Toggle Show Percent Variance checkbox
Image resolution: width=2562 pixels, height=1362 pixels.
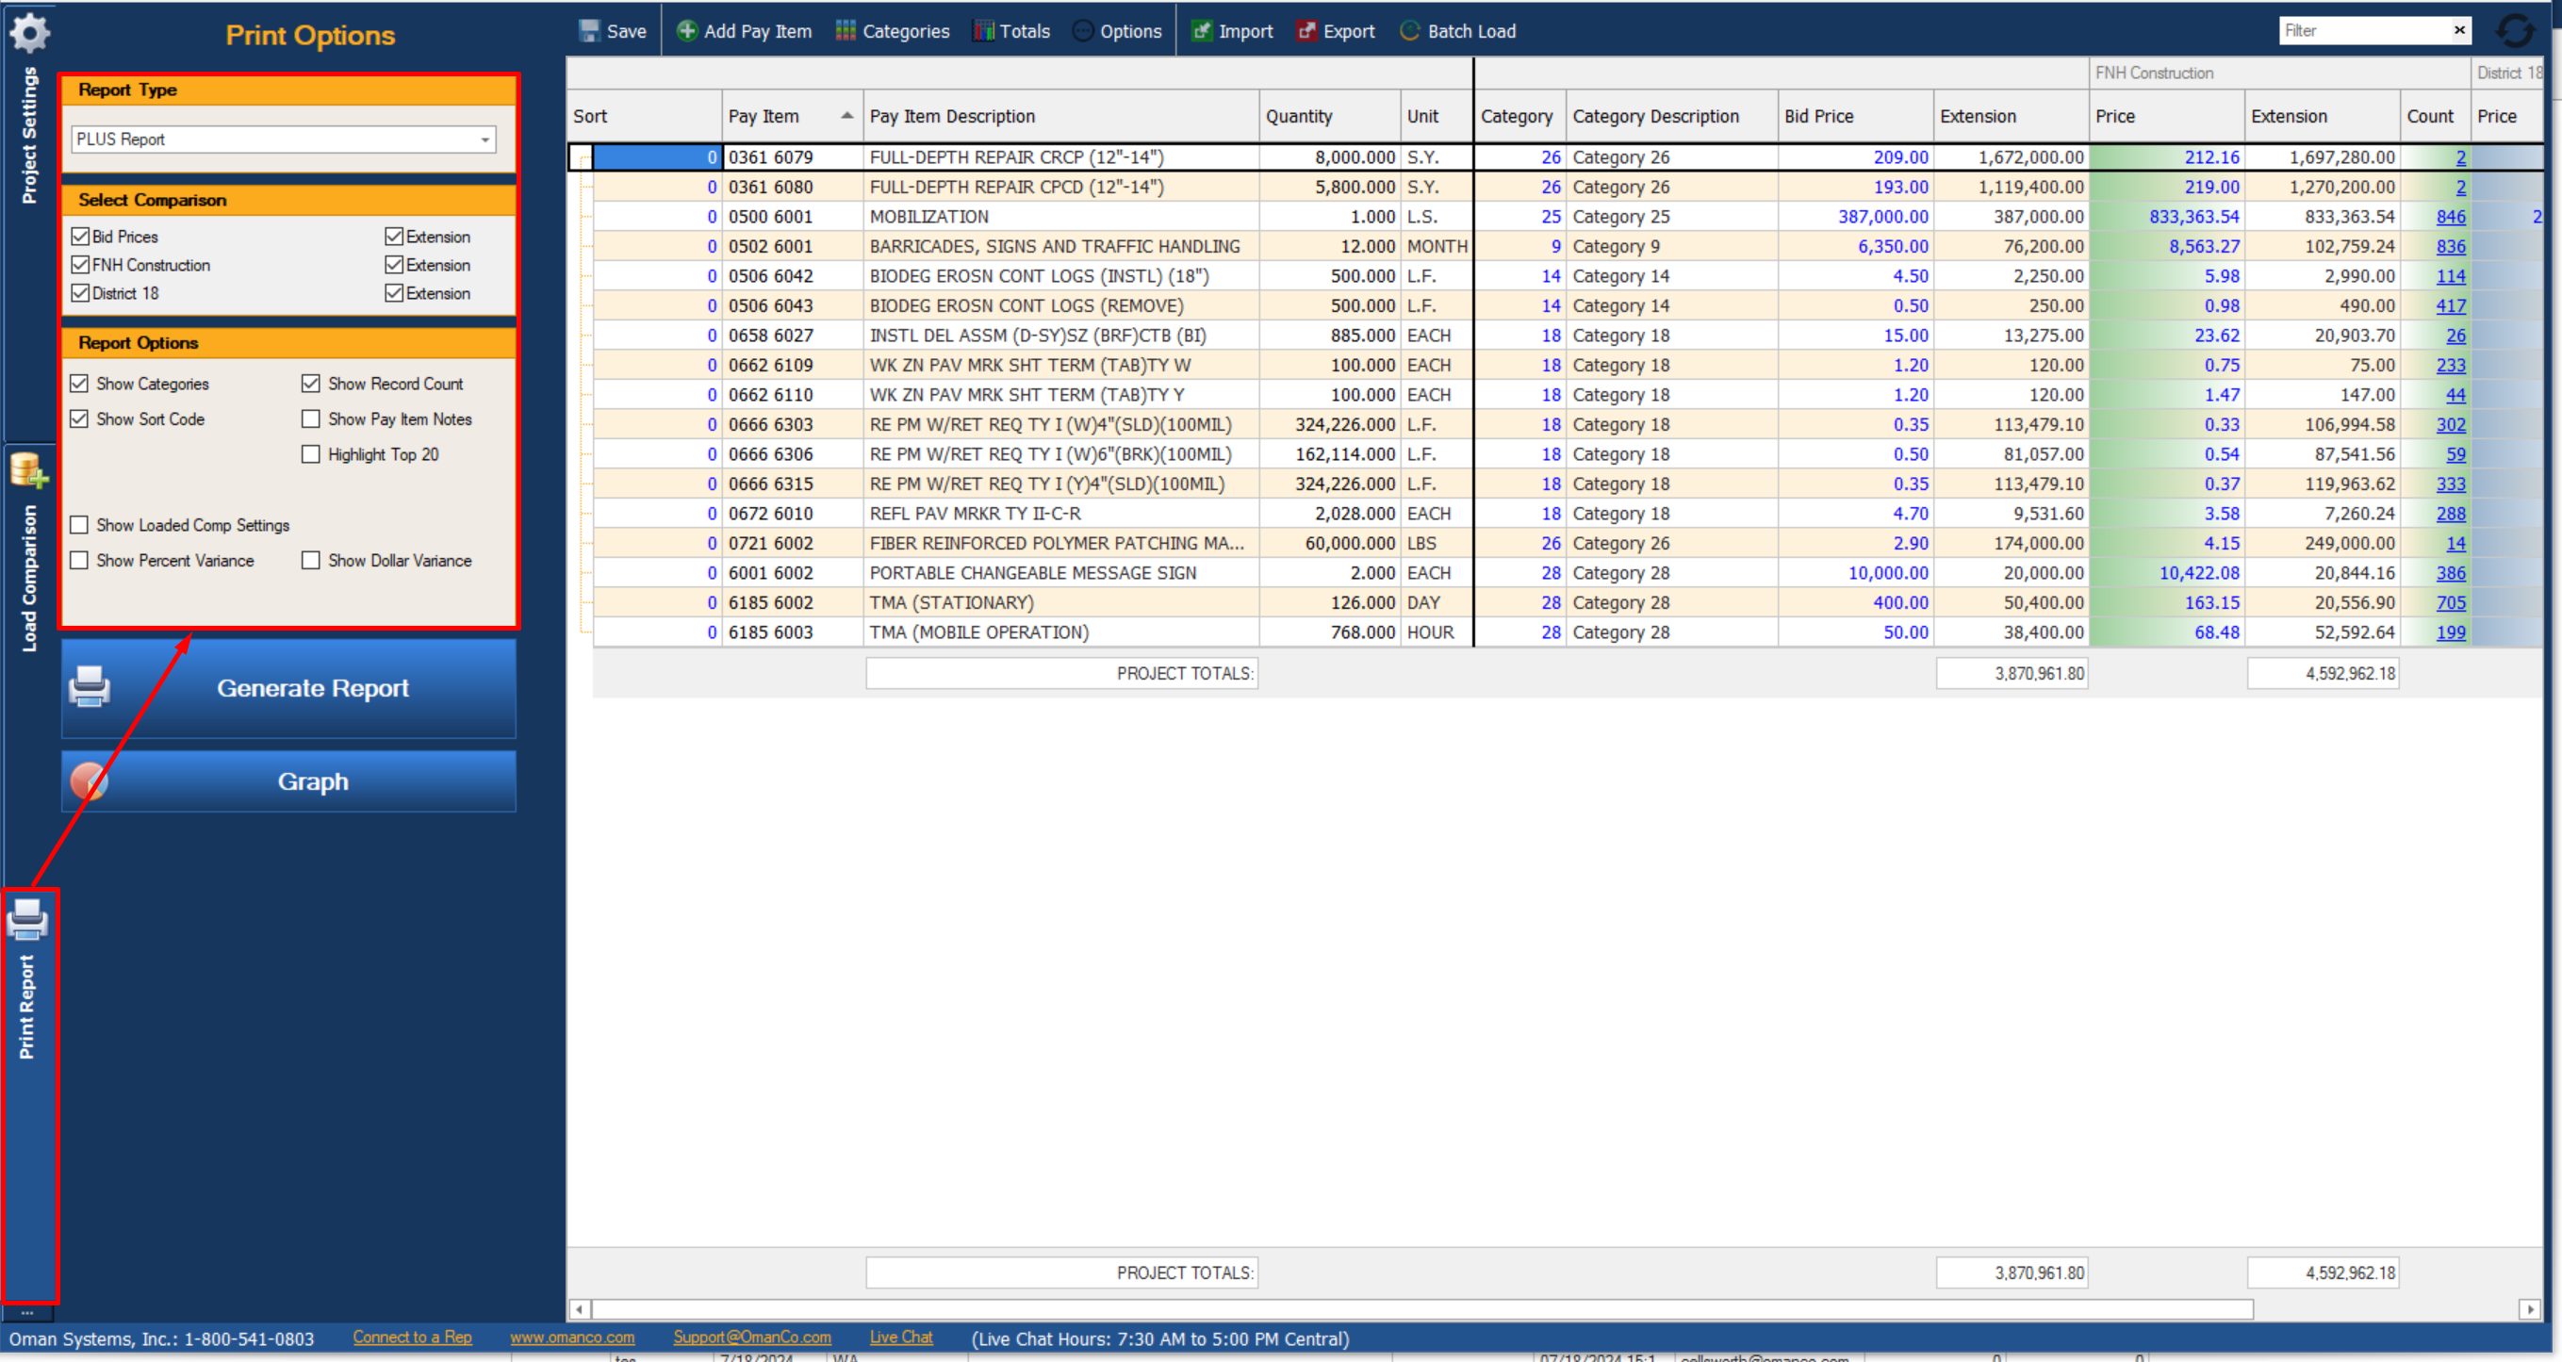coord(79,561)
